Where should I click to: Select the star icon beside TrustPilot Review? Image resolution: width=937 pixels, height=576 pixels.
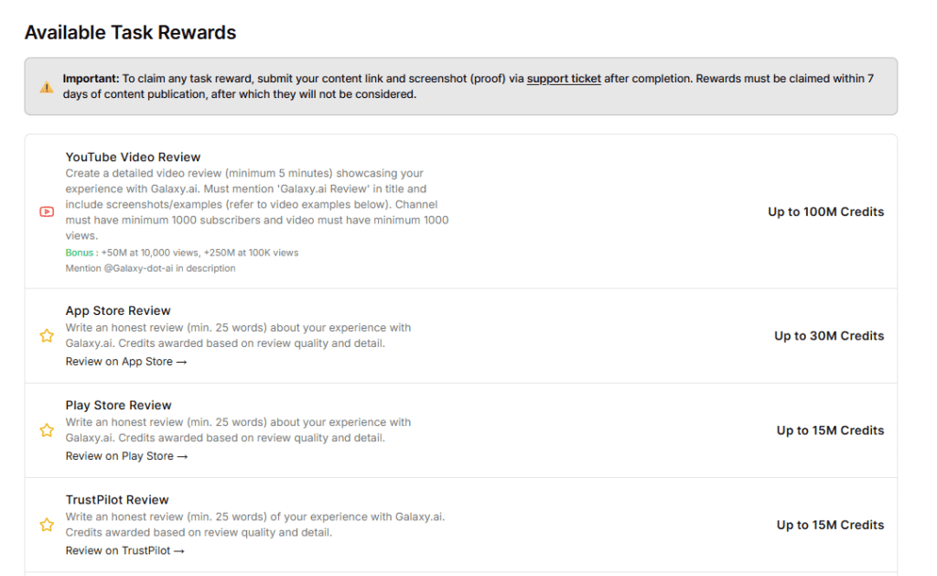pyautogui.click(x=47, y=525)
